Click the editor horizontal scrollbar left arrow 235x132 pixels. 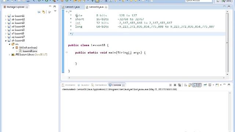tap(69, 78)
